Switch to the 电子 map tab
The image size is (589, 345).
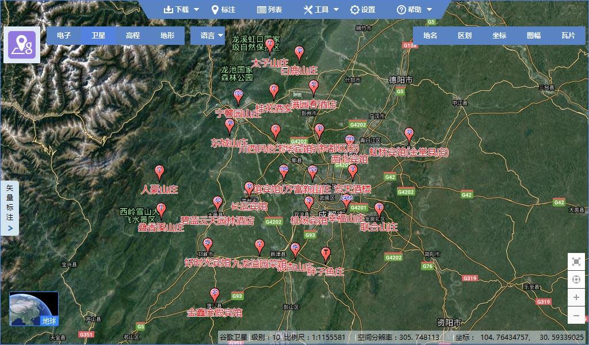click(64, 36)
